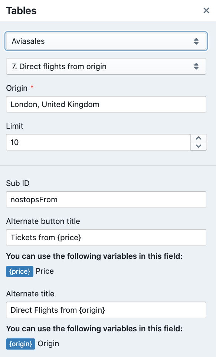Click the arrows icon of table type select
Viewport: 216px width, 357px height.
pos(196,67)
